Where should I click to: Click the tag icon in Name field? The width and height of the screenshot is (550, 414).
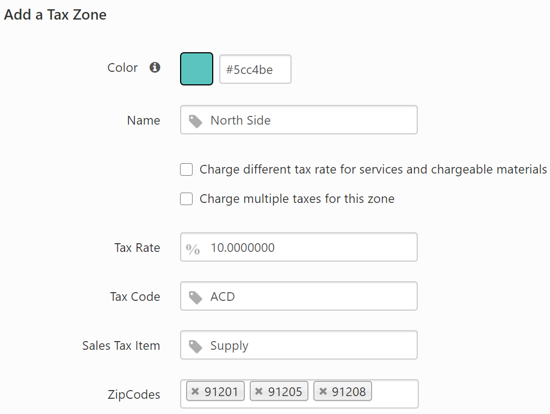click(x=195, y=121)
